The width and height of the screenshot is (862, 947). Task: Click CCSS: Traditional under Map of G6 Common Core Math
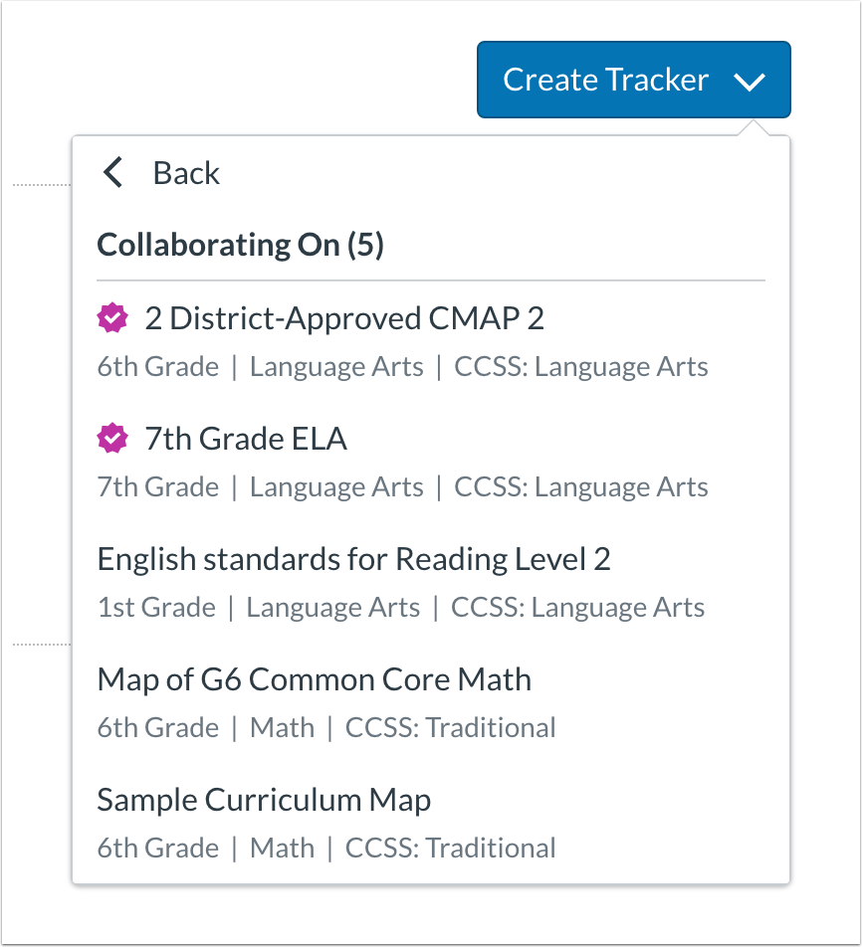click(450, 728)
